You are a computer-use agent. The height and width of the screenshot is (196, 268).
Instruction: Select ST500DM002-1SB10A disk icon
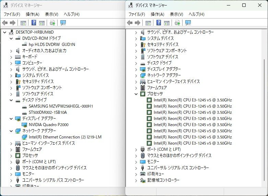(24, 113)
